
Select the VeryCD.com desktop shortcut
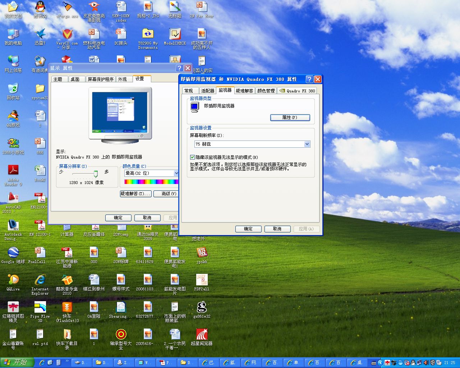point(67,39)
